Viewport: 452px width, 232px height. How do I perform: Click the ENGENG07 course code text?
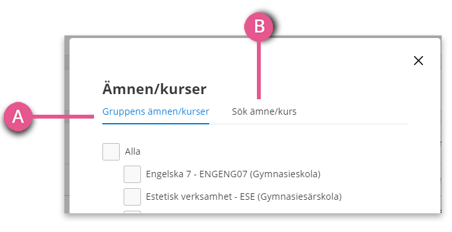pyautogui.click(x=223, y=174)
